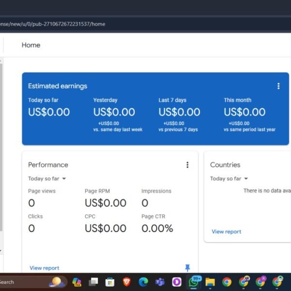Launch Microsoft Store from the taskbar
The width and height of the screenshot is (291, 291).
(110, 282)
